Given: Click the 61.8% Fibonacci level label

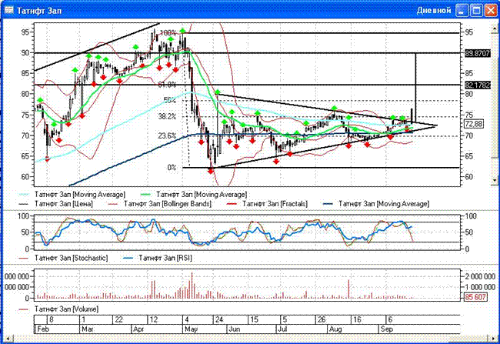Looking at the screenshot, I should click(x=167, y=85).
